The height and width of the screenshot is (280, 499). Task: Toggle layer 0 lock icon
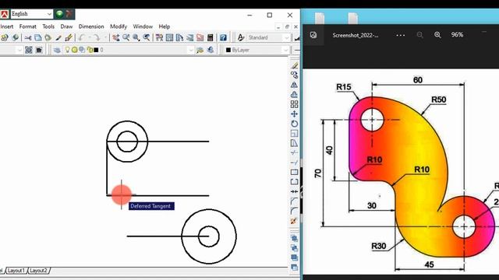(90, 50)
